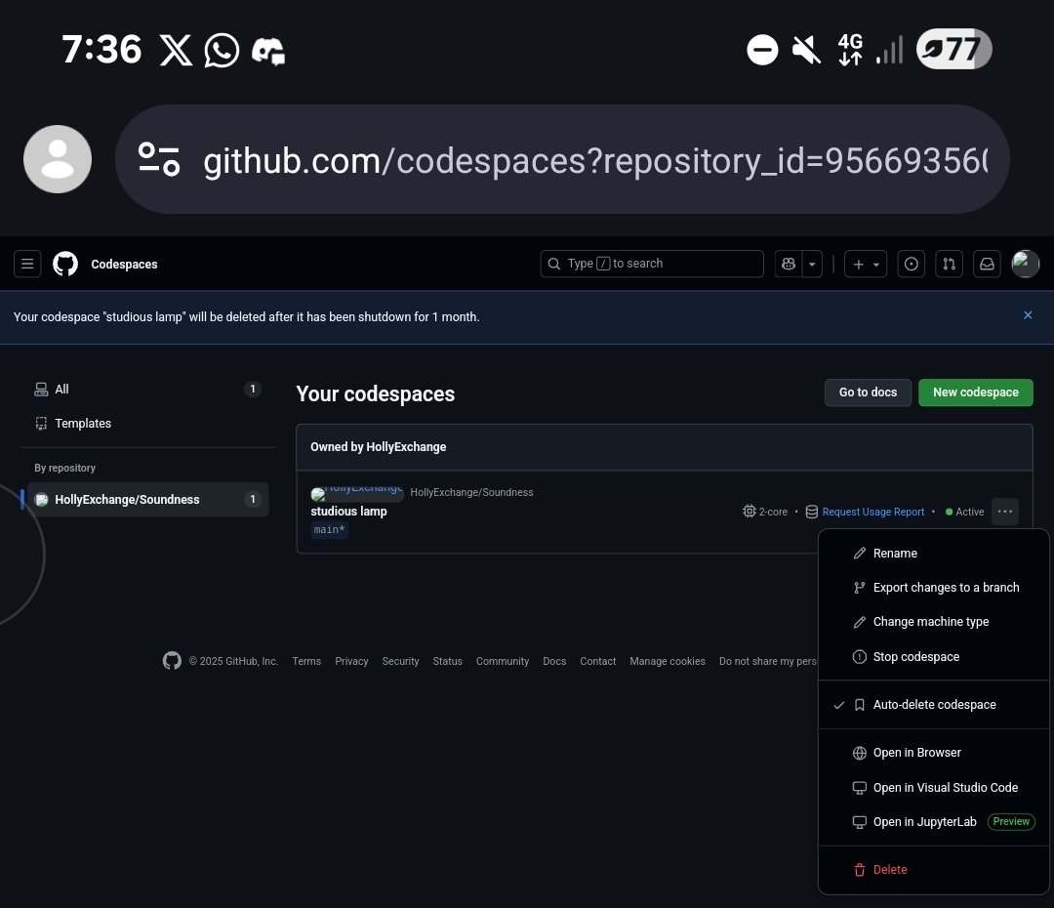Tap the Discord notification icon
1054x908 pixels.
click(268, 51)
